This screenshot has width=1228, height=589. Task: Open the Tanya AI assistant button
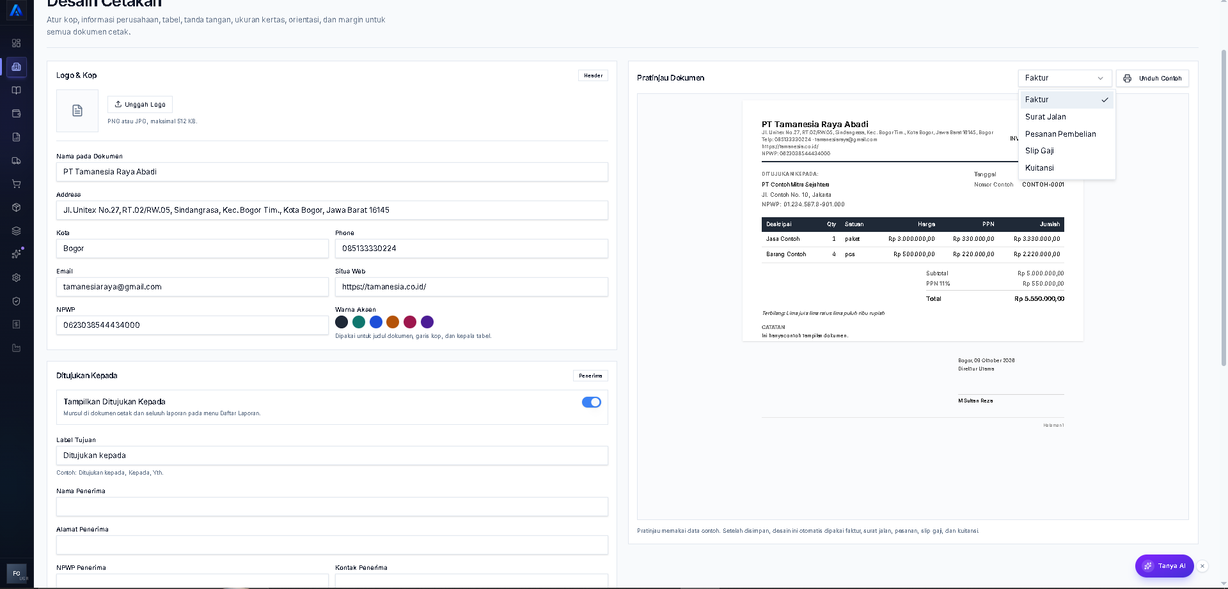(1164, 566)
